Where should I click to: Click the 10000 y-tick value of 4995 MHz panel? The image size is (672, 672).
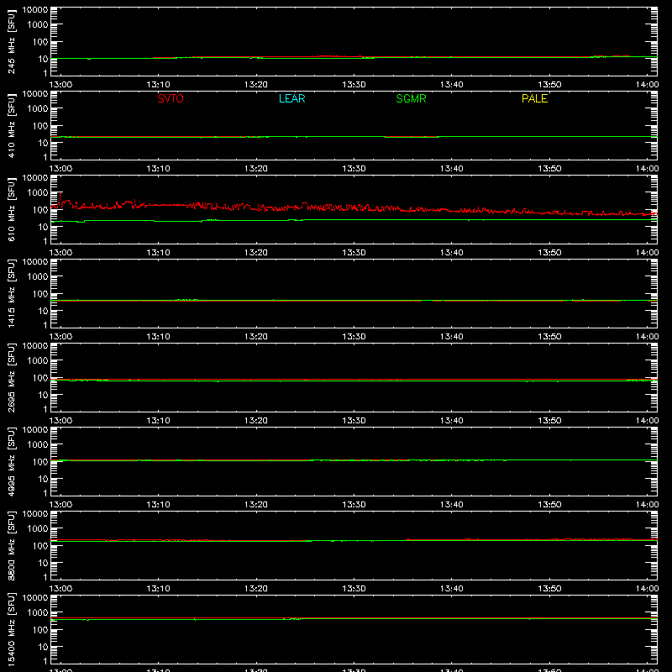click(35, 430)
